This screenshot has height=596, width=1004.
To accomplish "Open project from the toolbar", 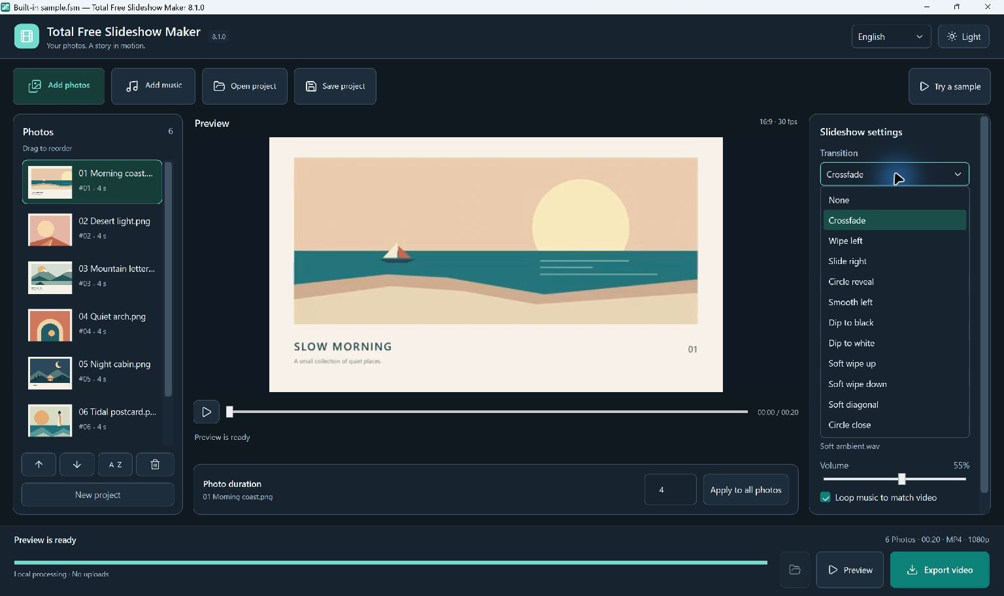I will tap(244, 86).
